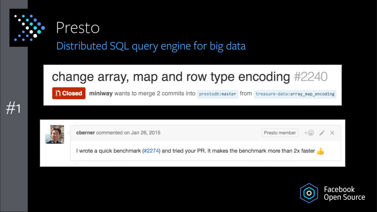Image resolution: width=377 pixels, height=212 pixels.
Task: Click the pull request title text
Action: [x=171, y=77]
